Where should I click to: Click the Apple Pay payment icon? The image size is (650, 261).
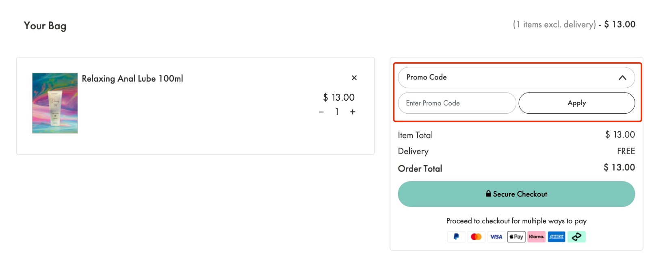tap(516, 236)
